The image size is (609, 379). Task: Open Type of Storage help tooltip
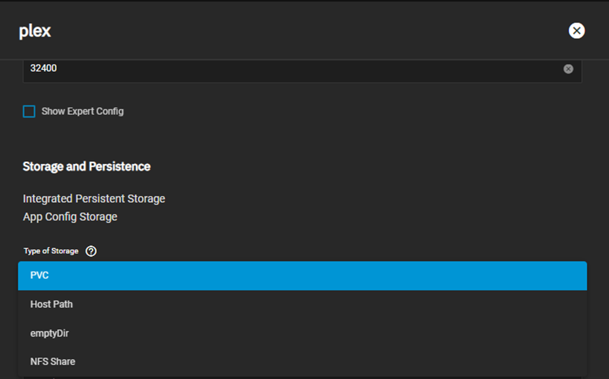click(x=91, y=251)
